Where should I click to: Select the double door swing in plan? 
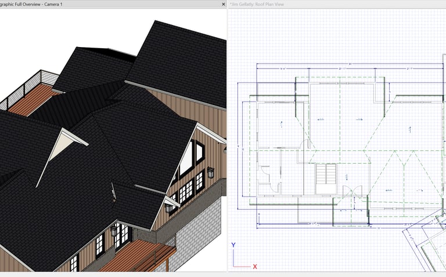[x=353, y=192]
